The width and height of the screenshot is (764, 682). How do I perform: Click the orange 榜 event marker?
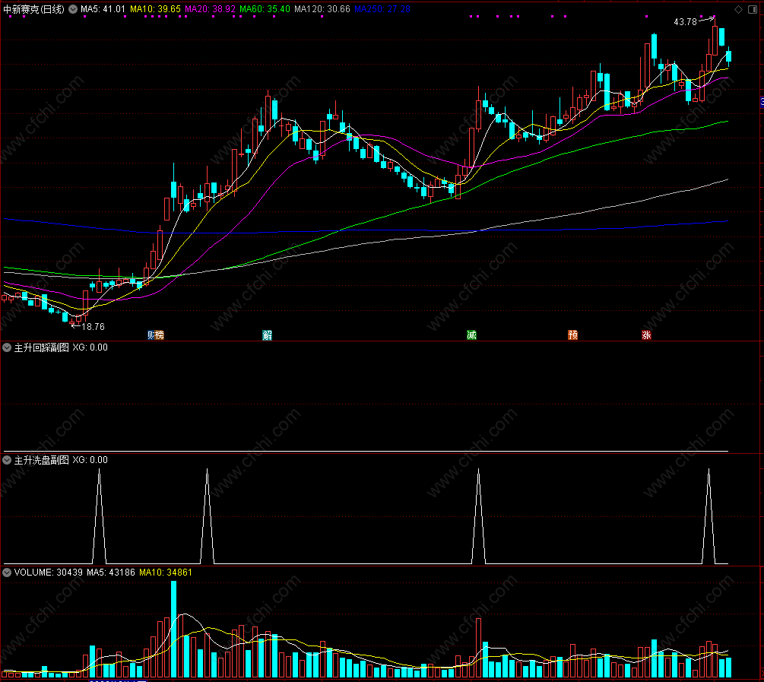160,335
